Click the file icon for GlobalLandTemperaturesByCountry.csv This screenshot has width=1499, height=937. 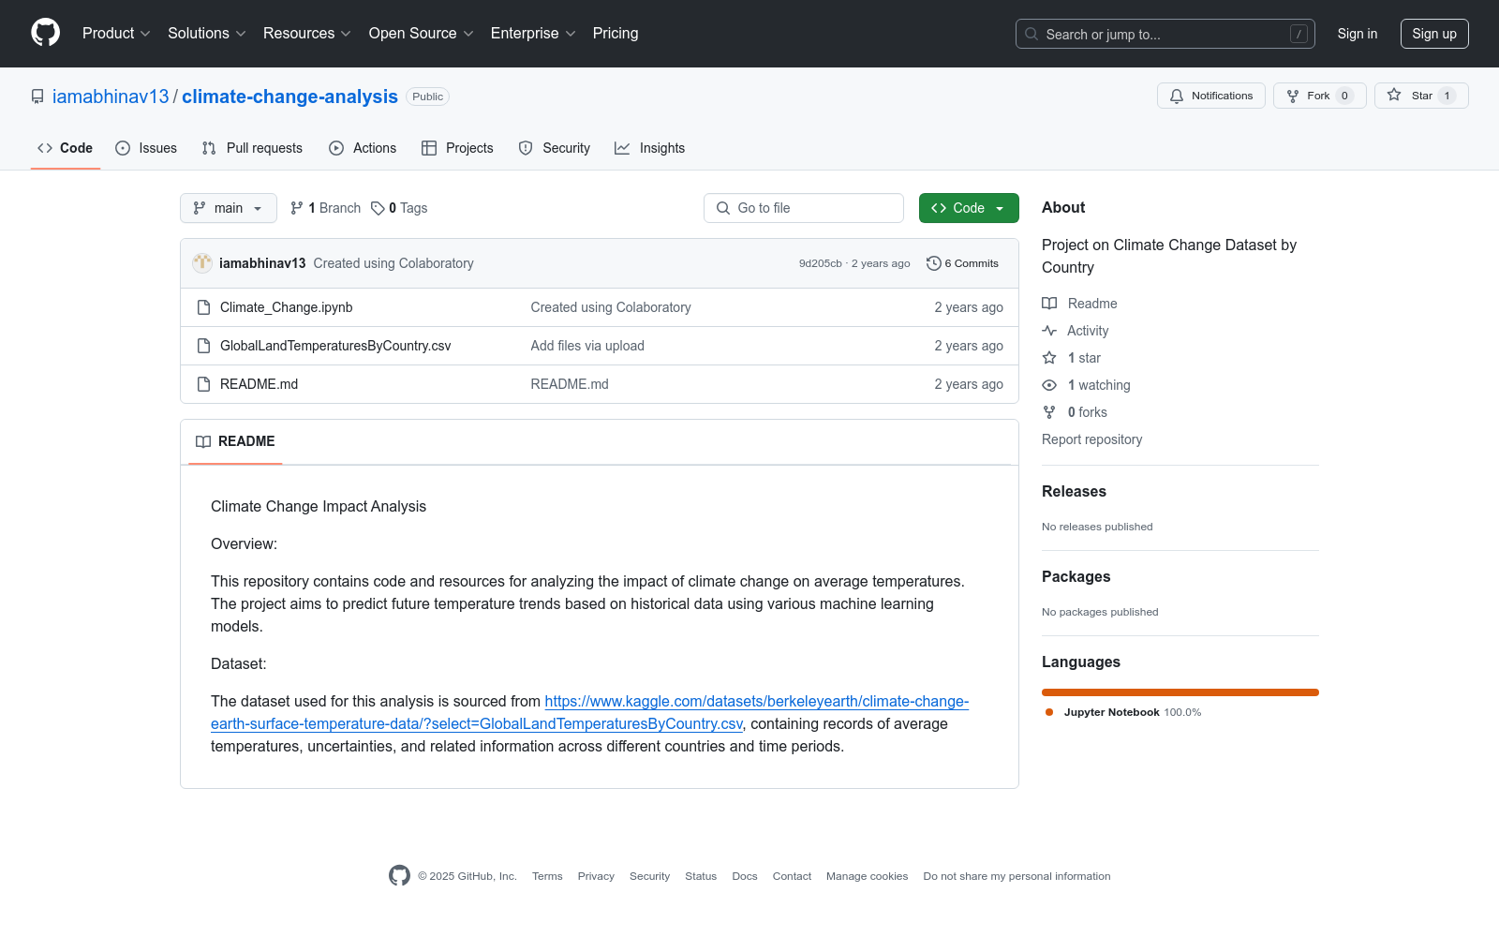[x=203, y=346]
